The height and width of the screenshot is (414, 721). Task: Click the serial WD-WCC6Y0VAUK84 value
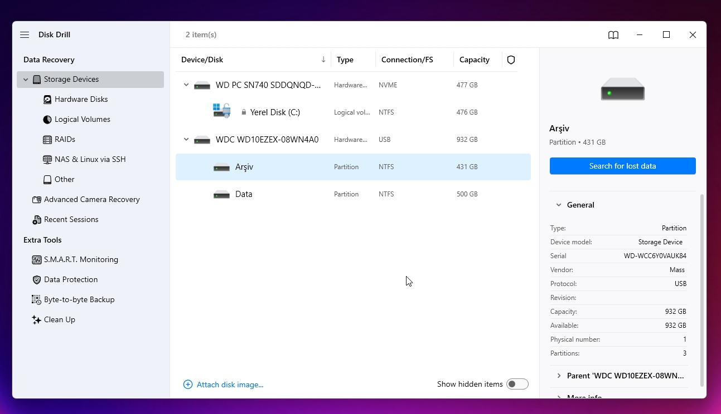tap(655, 256)
